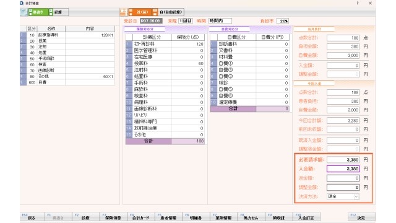Select row 600 自費 in left list
The width and height of the screenshot is (396, 223).
(67, 82)
